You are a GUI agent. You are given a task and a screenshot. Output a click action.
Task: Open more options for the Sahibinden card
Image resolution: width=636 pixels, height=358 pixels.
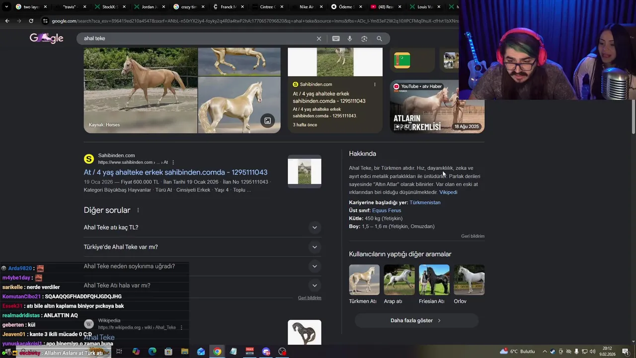point(375,85)
